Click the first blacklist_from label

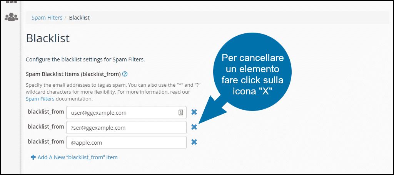pyautogui.click(x=46, y=112)
